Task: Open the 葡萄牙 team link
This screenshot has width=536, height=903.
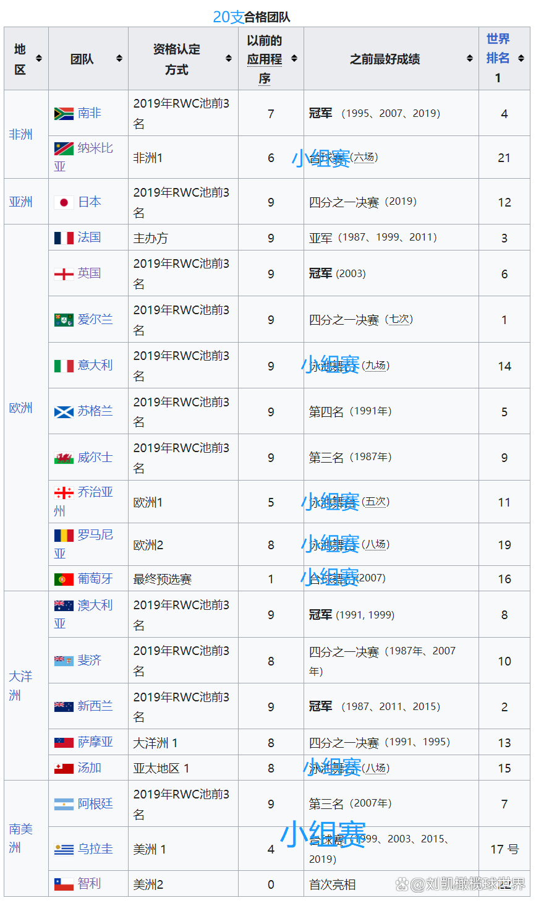Action: 95,578
